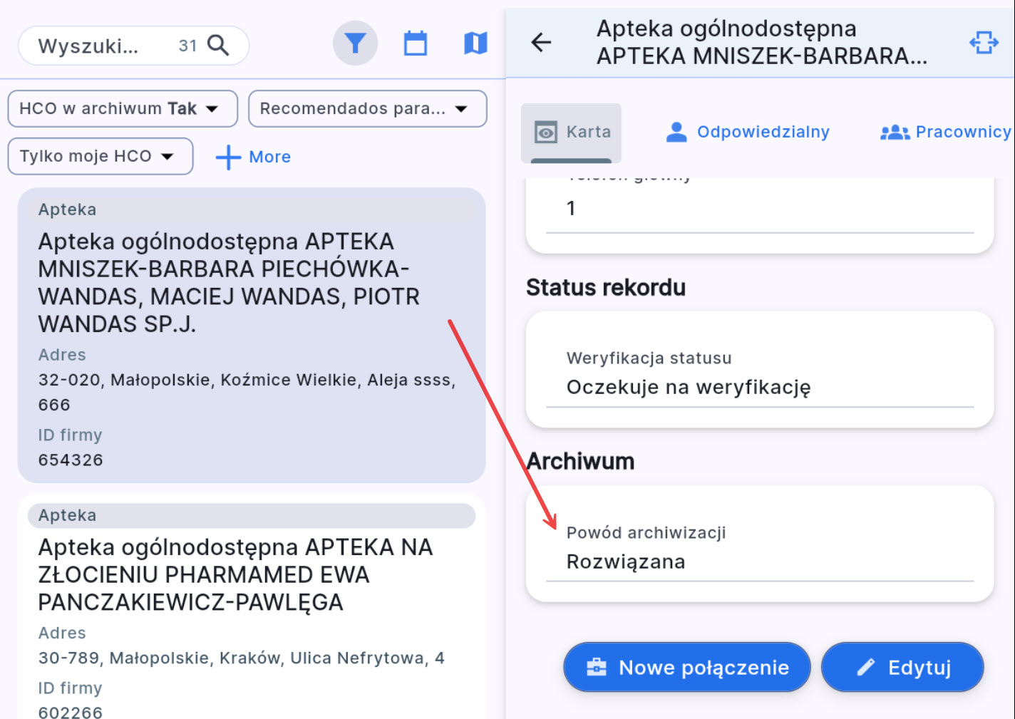Switch to the map view icon

475,43
